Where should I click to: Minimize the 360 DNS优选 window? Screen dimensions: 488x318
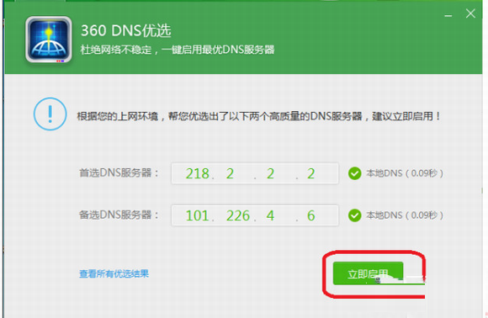448,15
